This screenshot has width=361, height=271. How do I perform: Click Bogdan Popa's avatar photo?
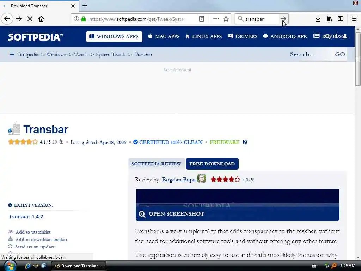tap(202, 179)
